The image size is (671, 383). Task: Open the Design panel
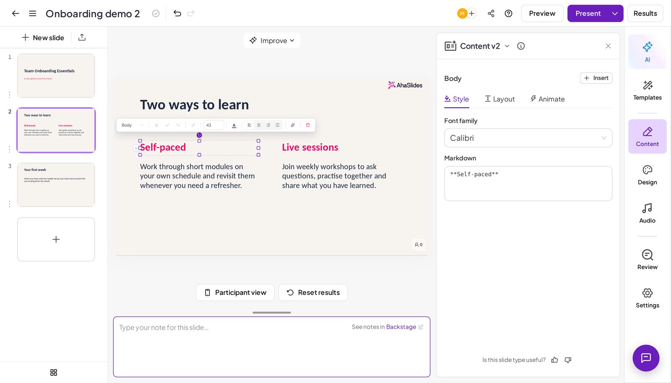pos(647,175)
